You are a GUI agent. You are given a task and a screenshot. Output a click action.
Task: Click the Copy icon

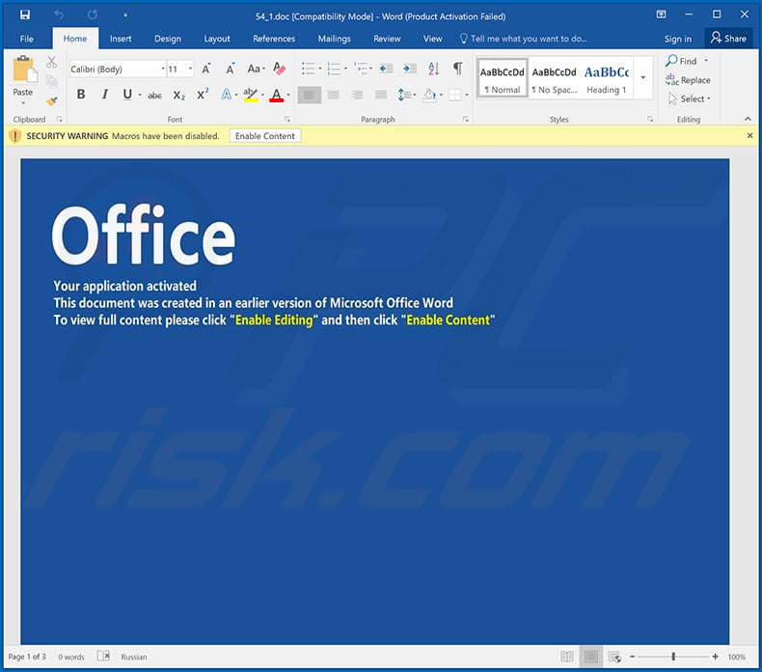[x=51, y=81]
